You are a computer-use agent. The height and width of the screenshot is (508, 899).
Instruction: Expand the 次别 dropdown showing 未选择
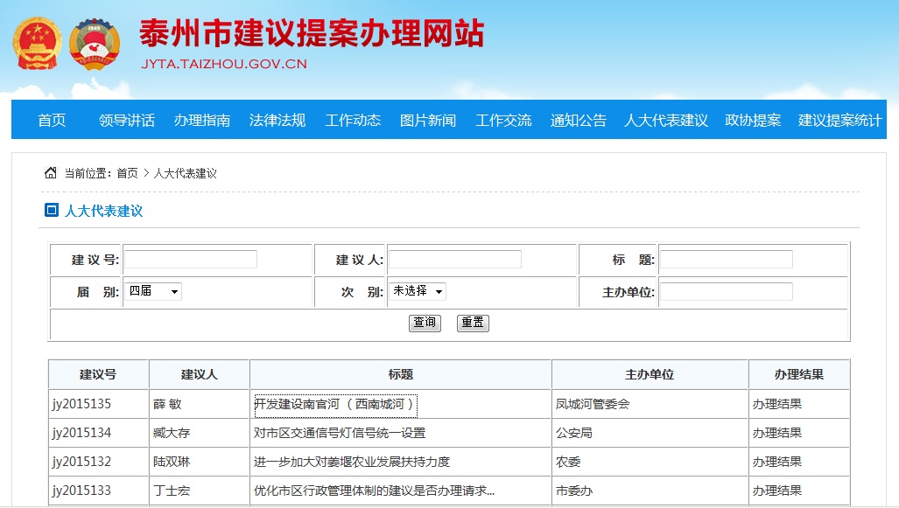point(417,291)
